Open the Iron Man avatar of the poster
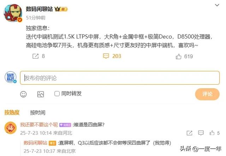 click(13, 13)
